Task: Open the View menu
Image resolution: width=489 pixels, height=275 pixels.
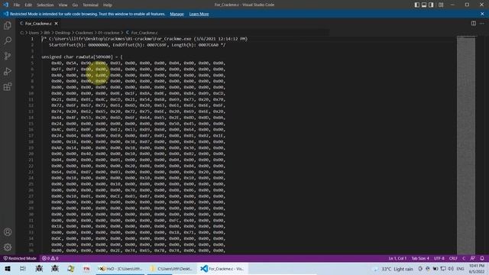Action: tap(63, 5)
